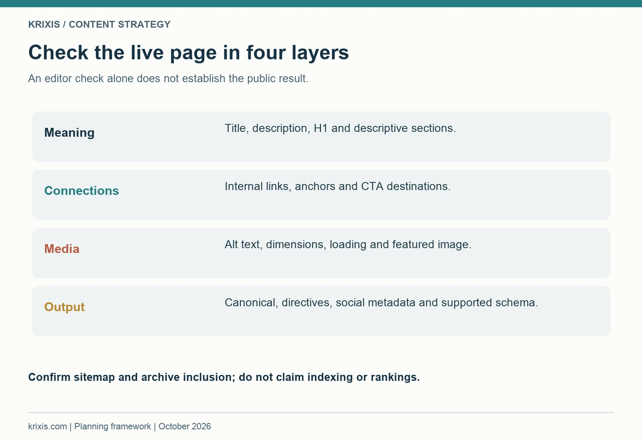Select the 'Connections' layer heading
642x441 pixels.
tap(81, 191)
